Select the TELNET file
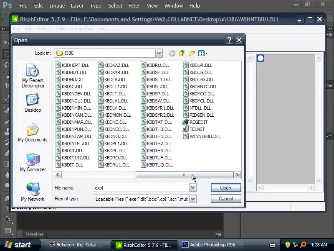Image resolution: width=334 pixels, height=251 pixels. point(194,129)
